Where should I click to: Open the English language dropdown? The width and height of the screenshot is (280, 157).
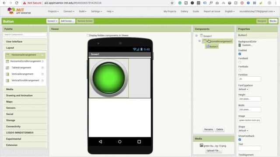tap(230, 11)
